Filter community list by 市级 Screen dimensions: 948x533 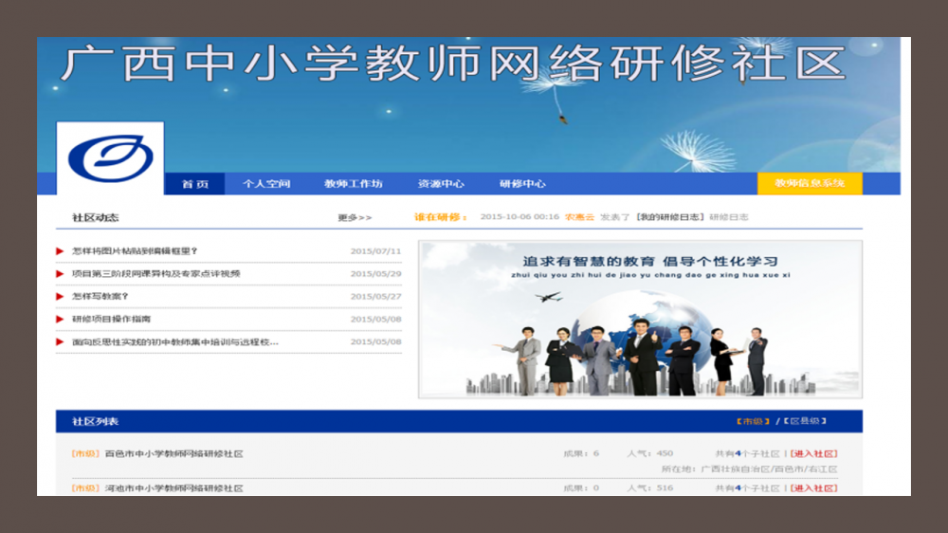tap(753, 421)
